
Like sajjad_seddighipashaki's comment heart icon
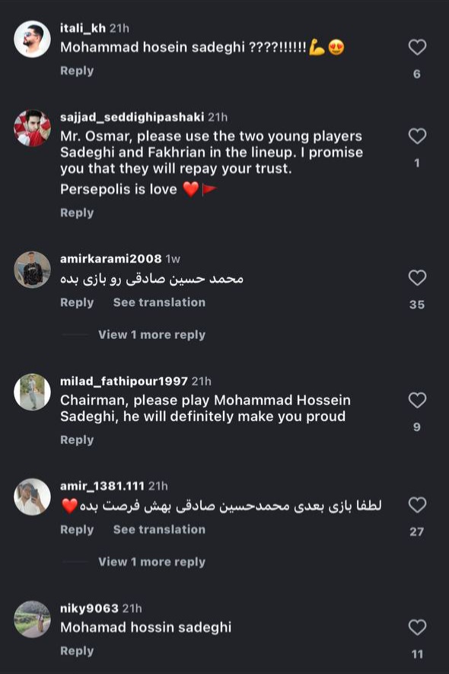click(x=416, y=136)
